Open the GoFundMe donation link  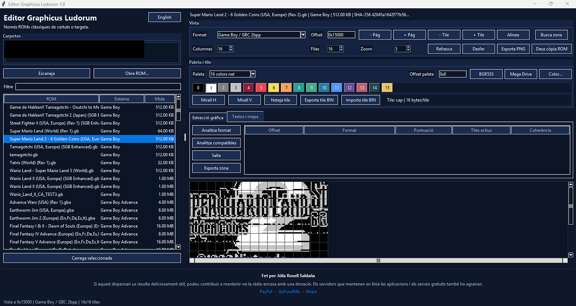(x=289, y=292)
